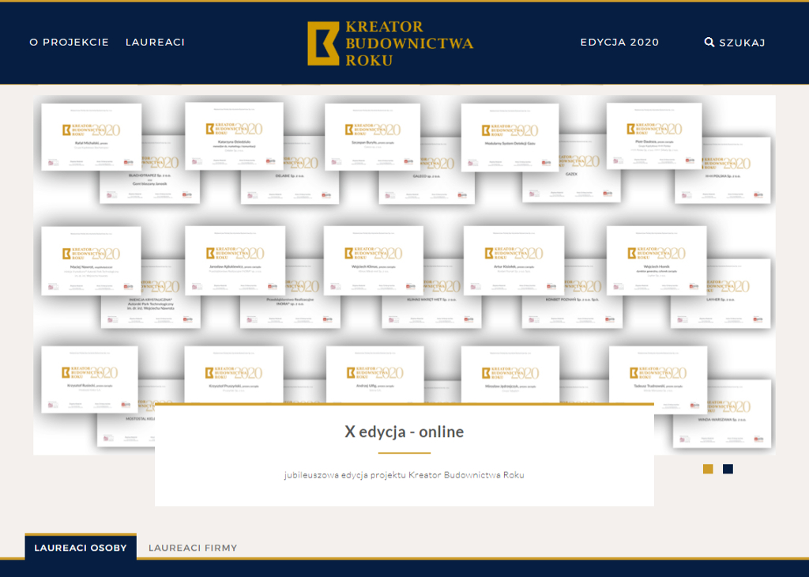Open the Andrzej Ulfig certificate
The width and height of the screenshot is (809, 577).
click(375, 375)
